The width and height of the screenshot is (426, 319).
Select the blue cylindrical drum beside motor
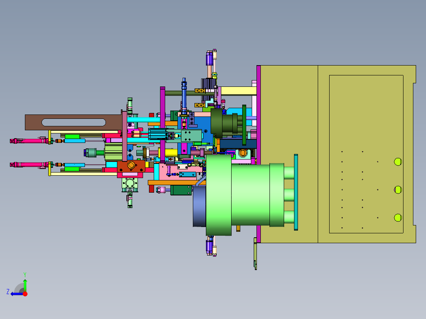point(200,206)
